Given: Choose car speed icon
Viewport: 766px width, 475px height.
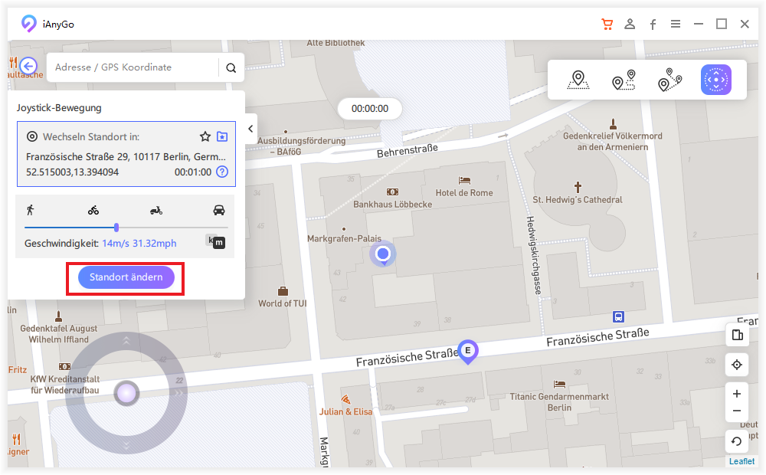Looking at the screenshot, I should [x=219, y=210].
